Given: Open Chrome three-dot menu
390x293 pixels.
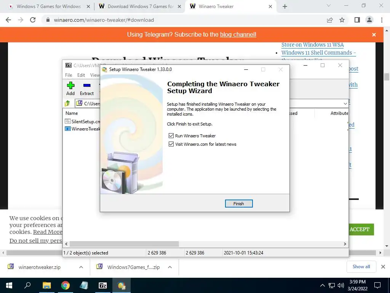Looking at the screenshot, I should (x=382, y=20).
